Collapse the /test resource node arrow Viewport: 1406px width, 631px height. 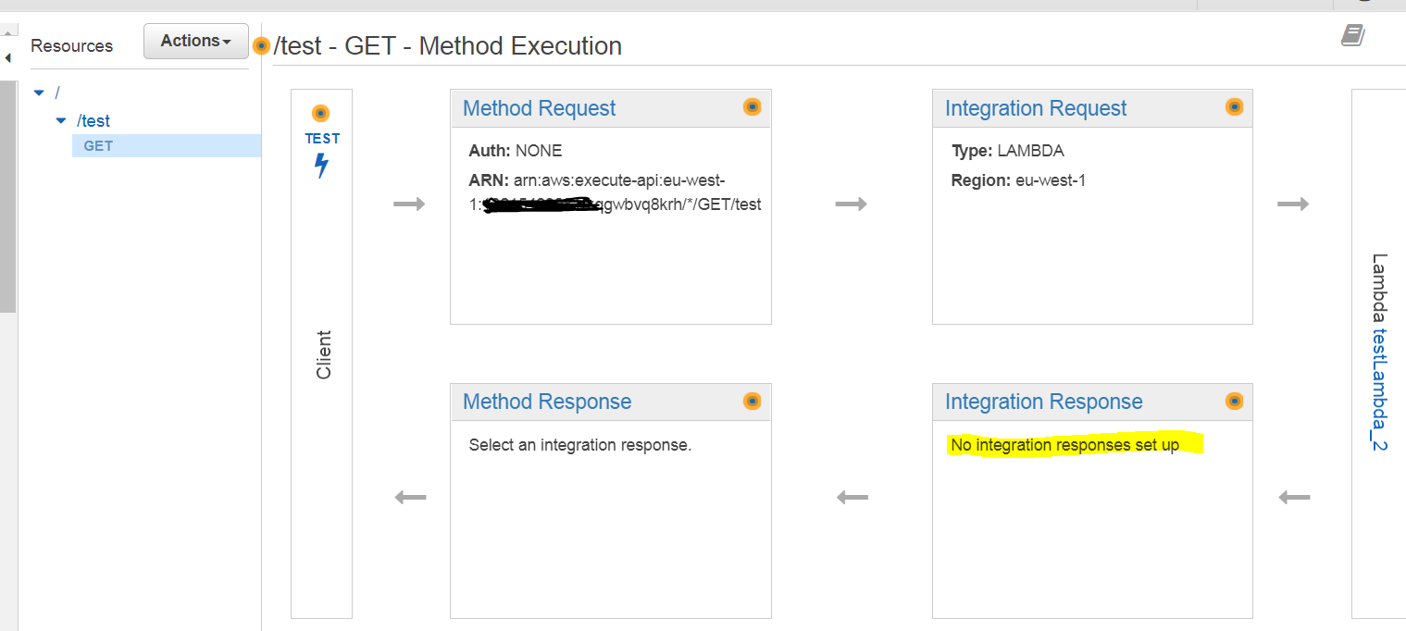[61, 120]
